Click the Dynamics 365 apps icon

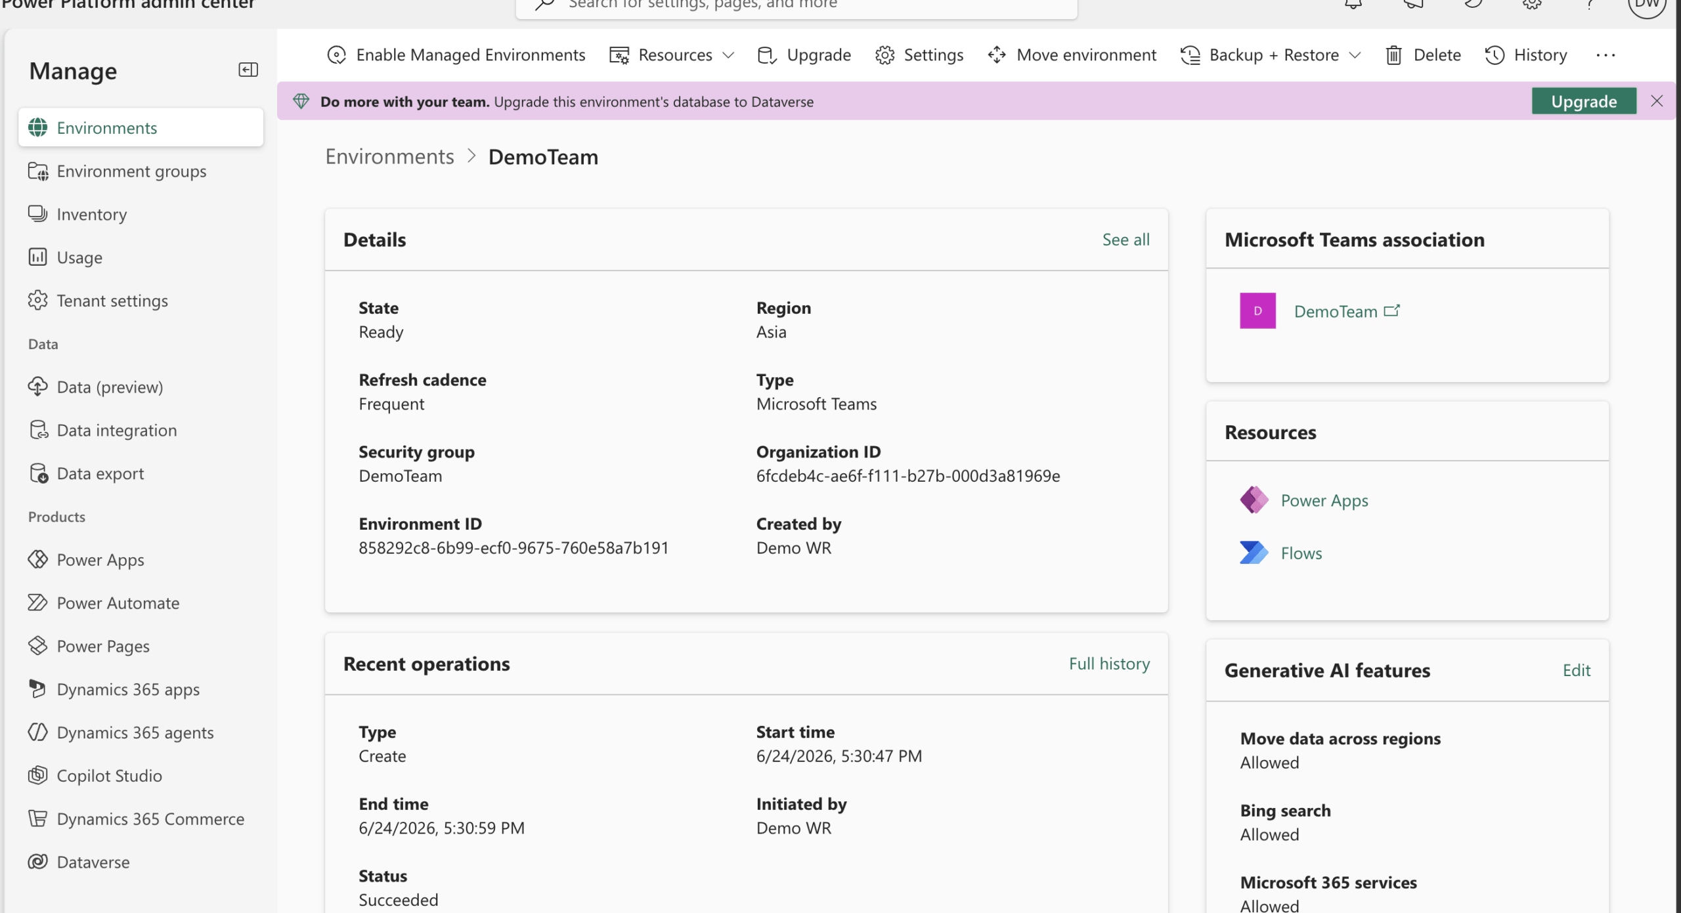[38, 689]
